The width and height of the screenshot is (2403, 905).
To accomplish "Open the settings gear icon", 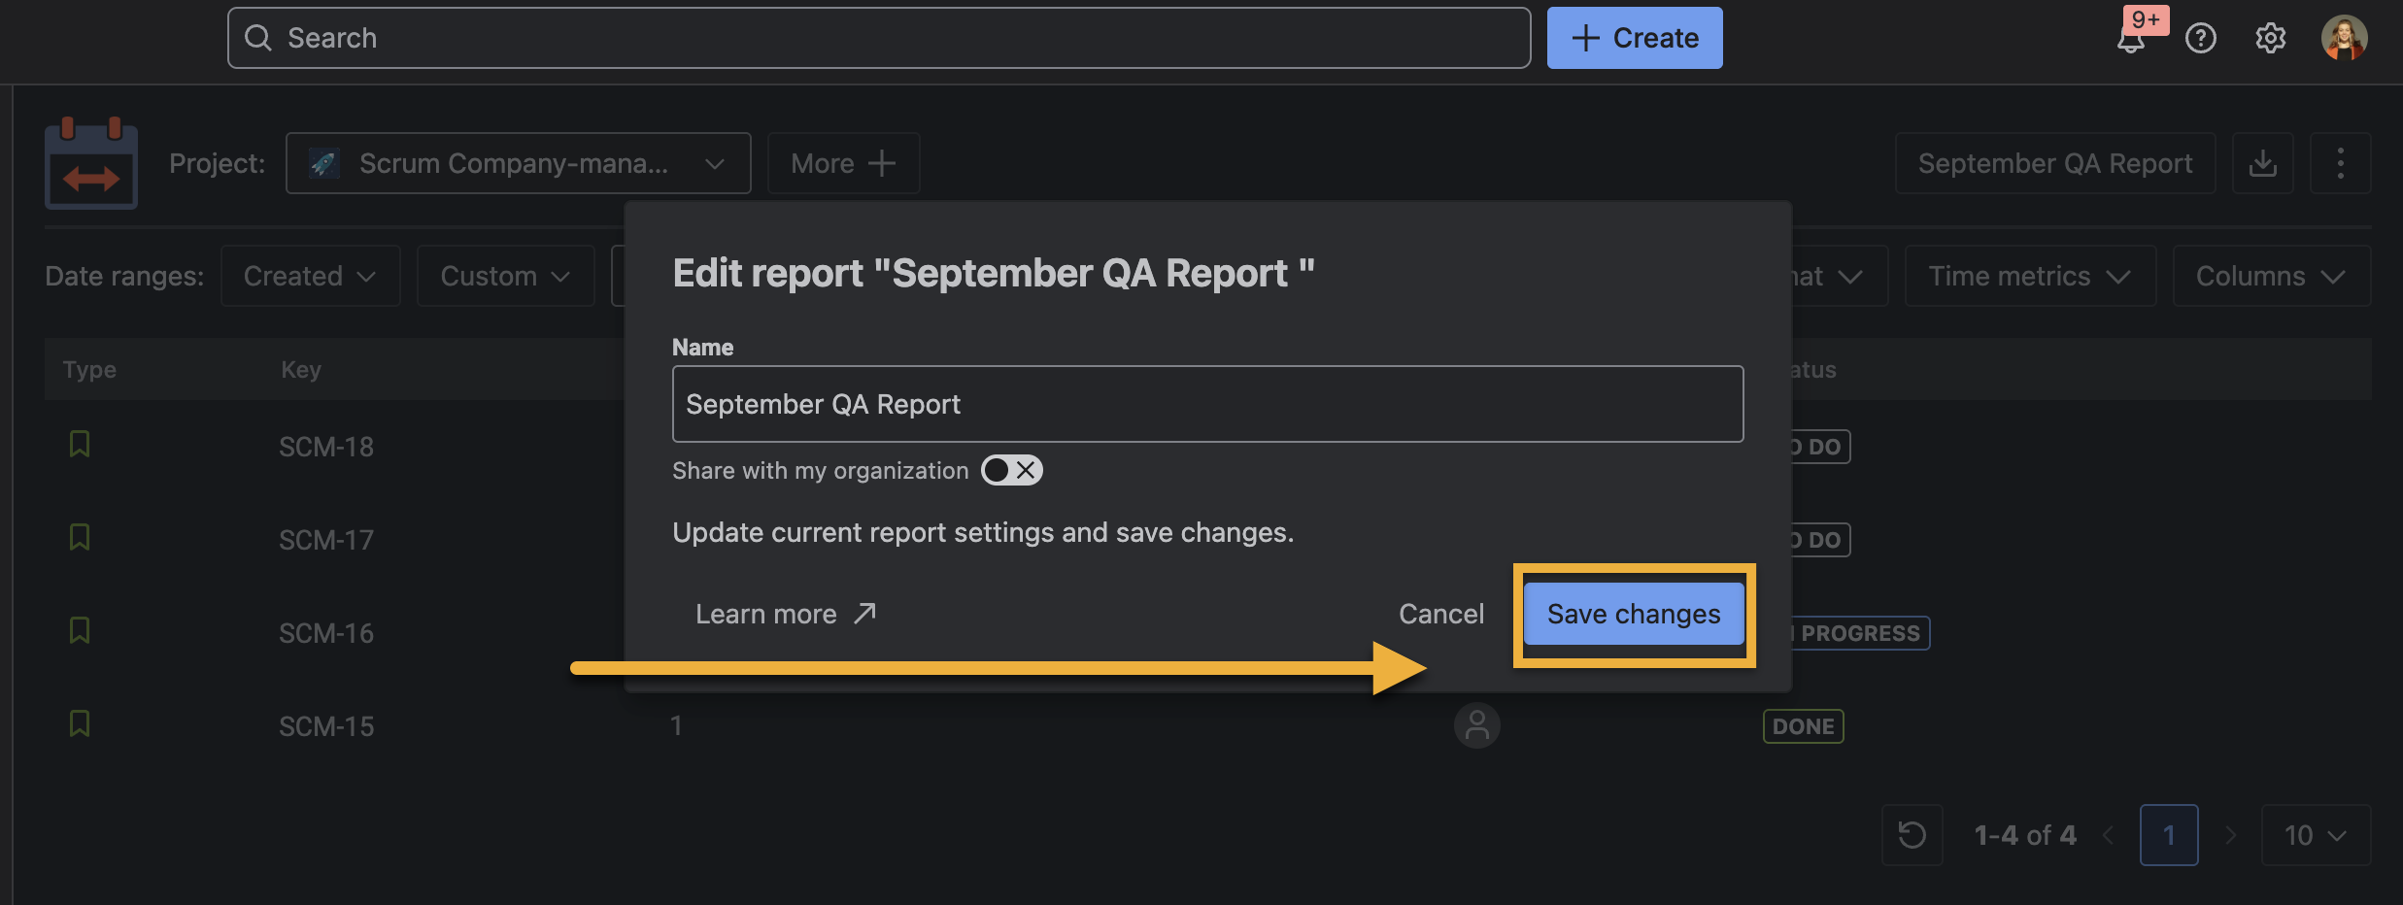I will (2270, 39).
